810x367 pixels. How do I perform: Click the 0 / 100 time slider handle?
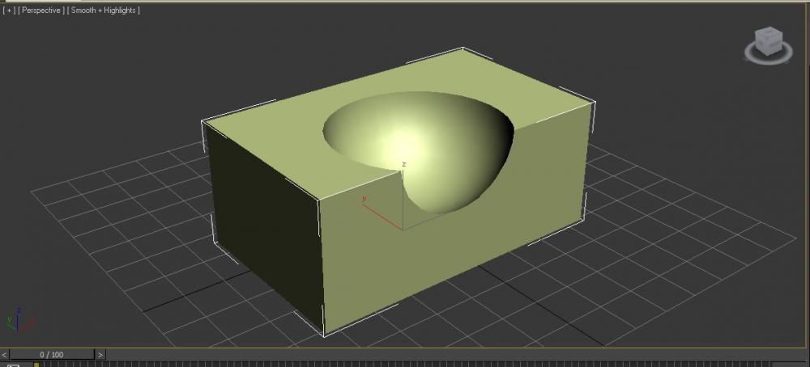[x=52, y=355]
